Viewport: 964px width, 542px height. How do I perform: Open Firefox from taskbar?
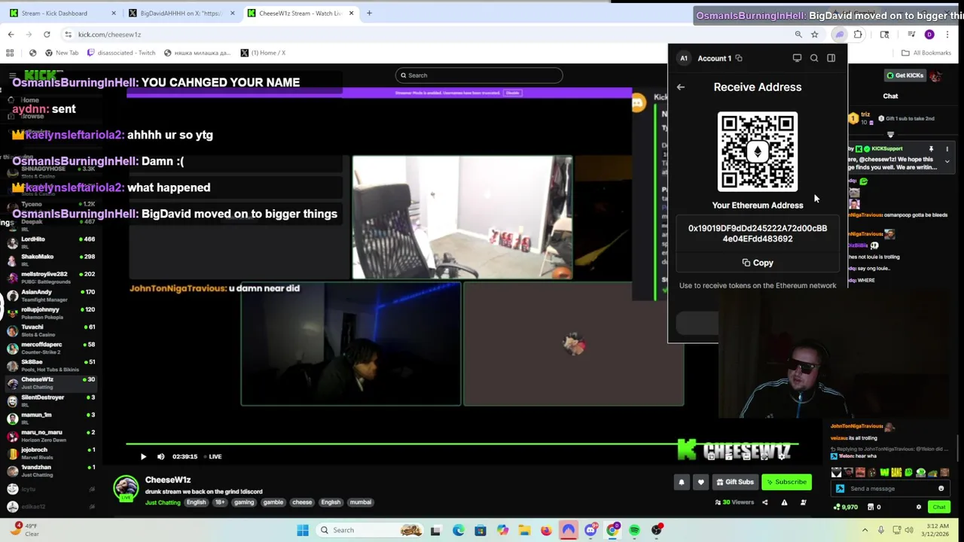[546, 530]
